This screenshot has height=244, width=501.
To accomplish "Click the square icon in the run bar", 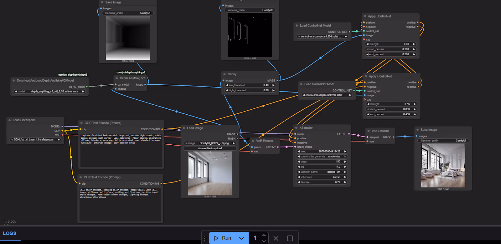I will coord(290,238).
